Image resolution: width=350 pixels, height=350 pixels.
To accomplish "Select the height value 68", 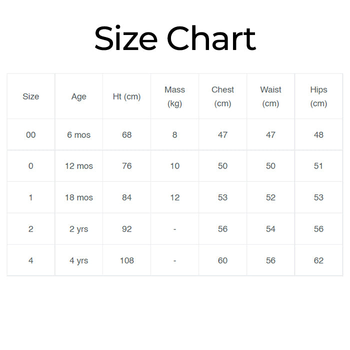I will point(127,134).
